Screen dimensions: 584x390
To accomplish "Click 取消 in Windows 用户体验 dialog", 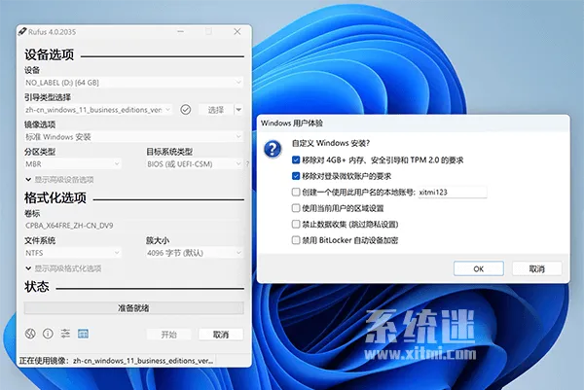I will (537, 268).
